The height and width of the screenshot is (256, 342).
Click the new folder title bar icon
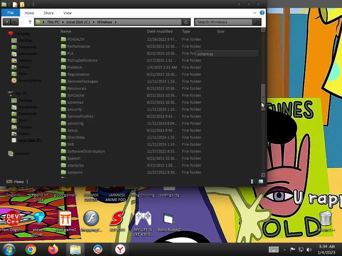(22, 4)
